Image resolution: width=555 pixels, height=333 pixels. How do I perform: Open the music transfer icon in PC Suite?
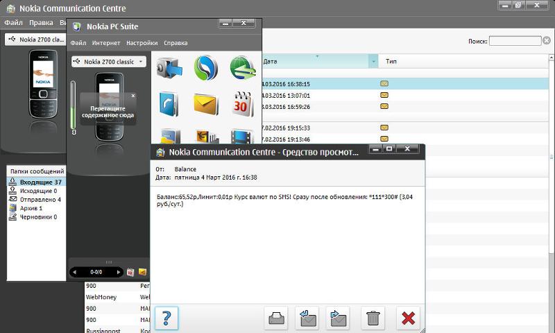click(206, 137)
